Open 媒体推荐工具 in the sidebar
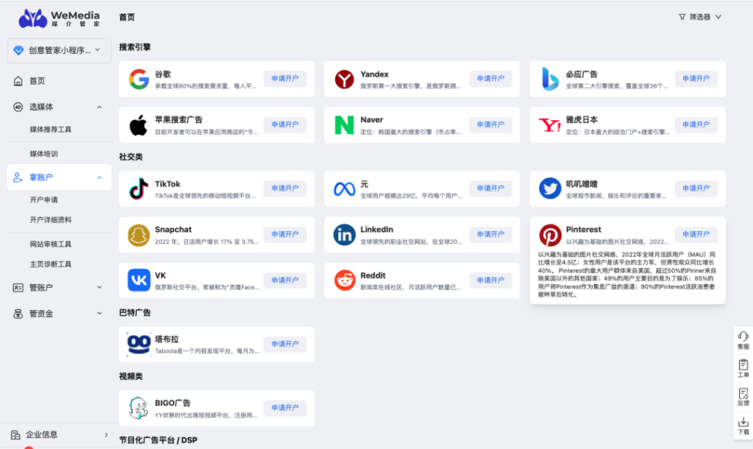 (50, 130)
